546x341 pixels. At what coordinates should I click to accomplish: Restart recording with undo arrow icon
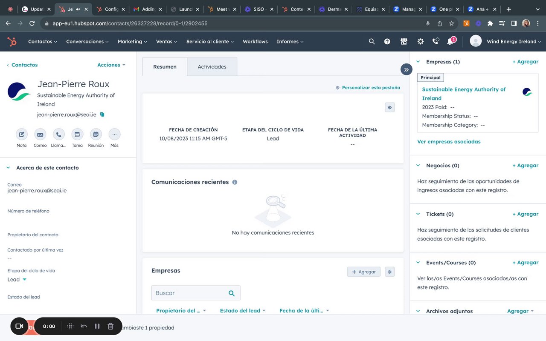pos(84,326)
